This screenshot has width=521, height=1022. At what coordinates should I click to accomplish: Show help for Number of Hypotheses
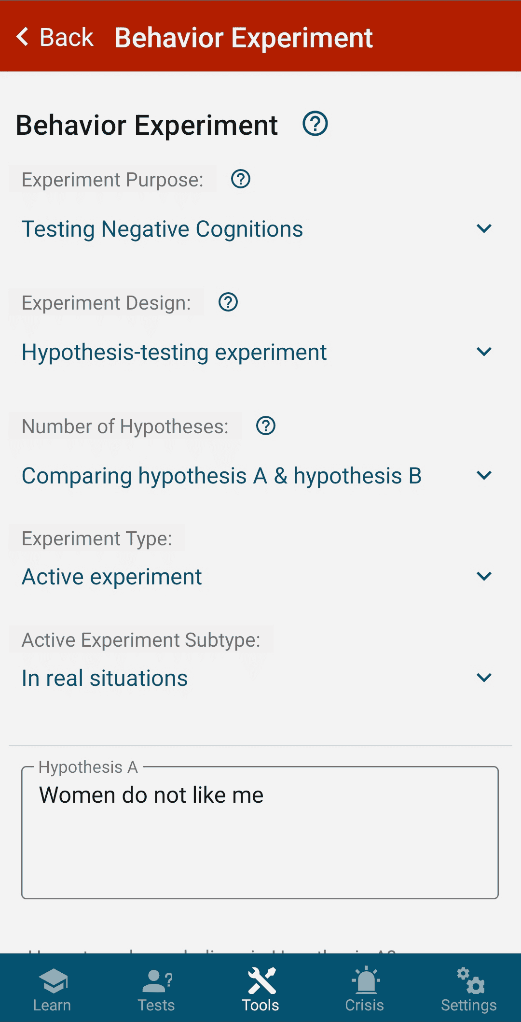[x=265, y=426]
